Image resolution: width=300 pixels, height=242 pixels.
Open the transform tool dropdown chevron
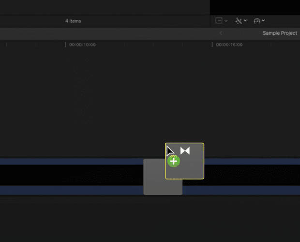226,21
